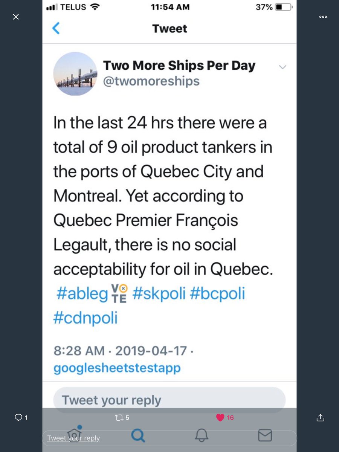
Task: Close the image viewer with the X
Action: point(16,17)
